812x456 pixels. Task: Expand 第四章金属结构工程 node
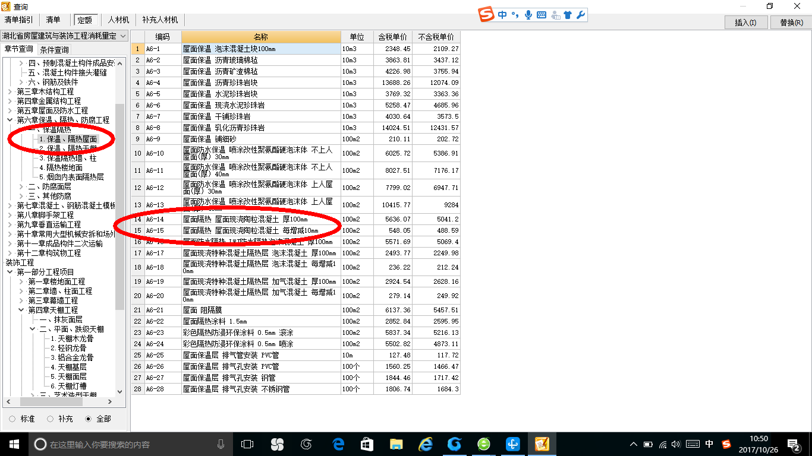click(x=10, y=101)
